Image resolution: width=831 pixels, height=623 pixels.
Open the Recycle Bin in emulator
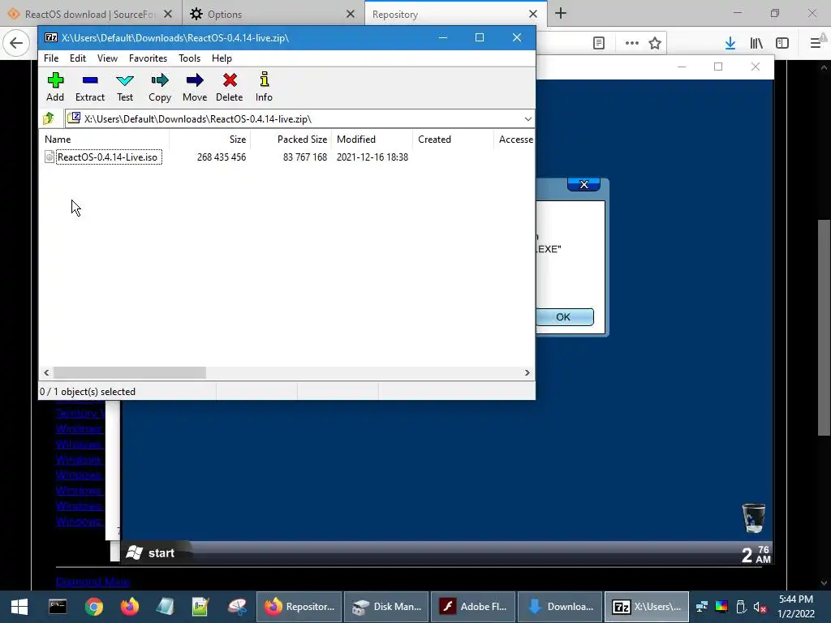click(x=753, y=518)
